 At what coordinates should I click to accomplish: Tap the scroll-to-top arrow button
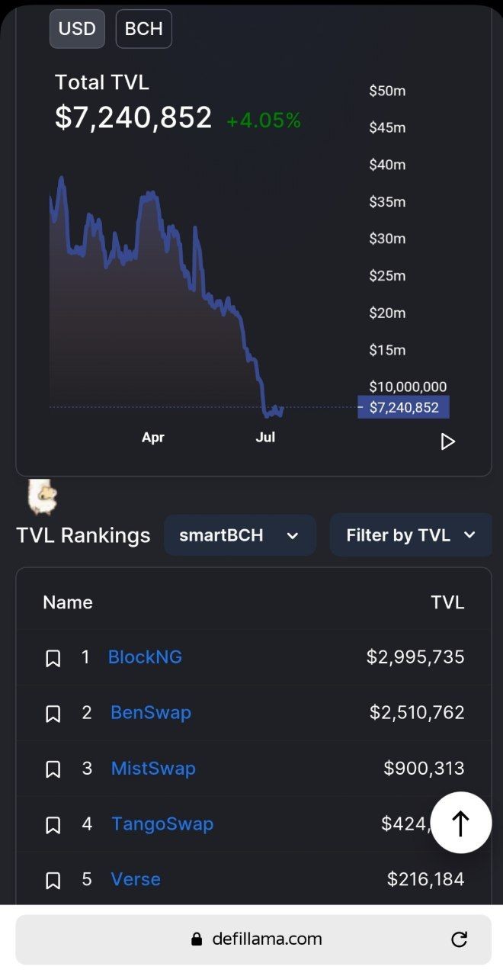point(461,823)
